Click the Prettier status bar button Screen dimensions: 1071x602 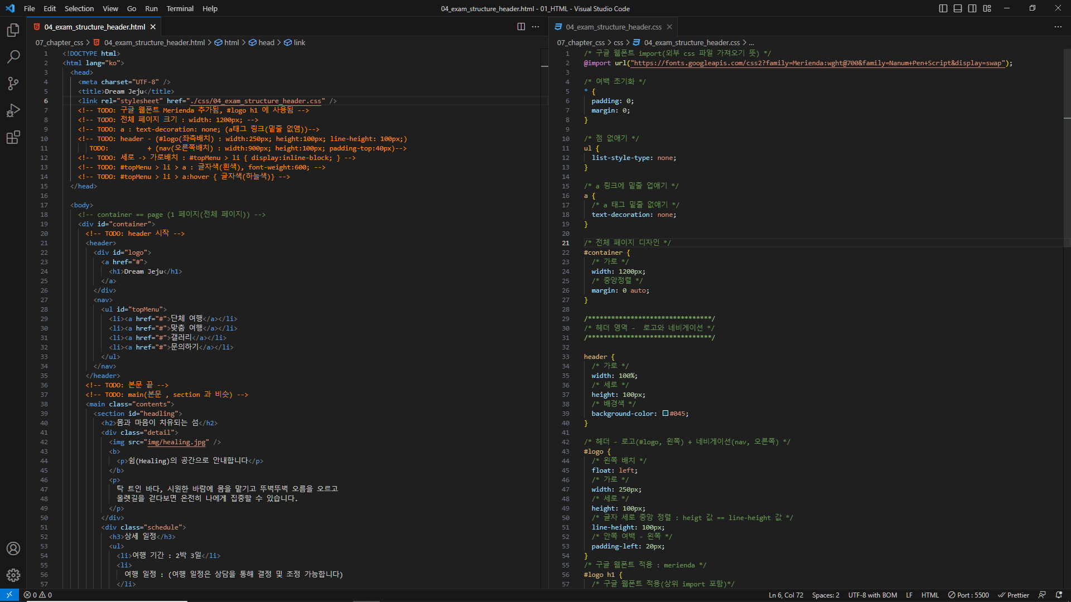[x=1014, y=595]
